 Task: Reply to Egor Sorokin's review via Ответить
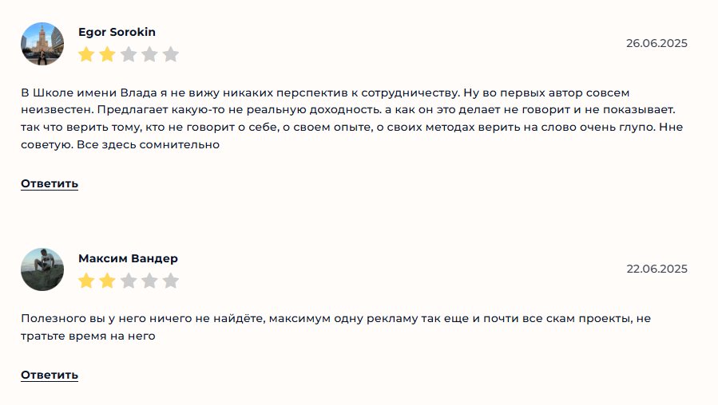[x=50, y=183]
